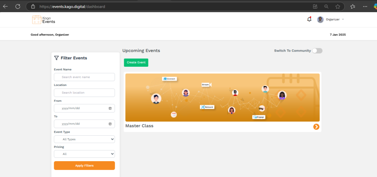This screenshot has height=177, width=377.
Task: Click the browser zoom magnifier icon
Action: tap(326, 6)
